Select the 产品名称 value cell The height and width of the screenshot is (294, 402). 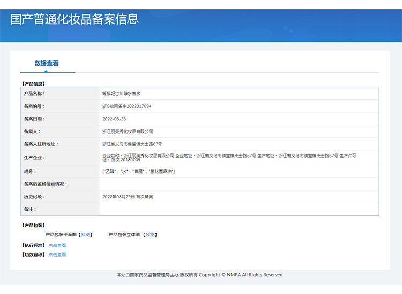[x=239, y=94]
